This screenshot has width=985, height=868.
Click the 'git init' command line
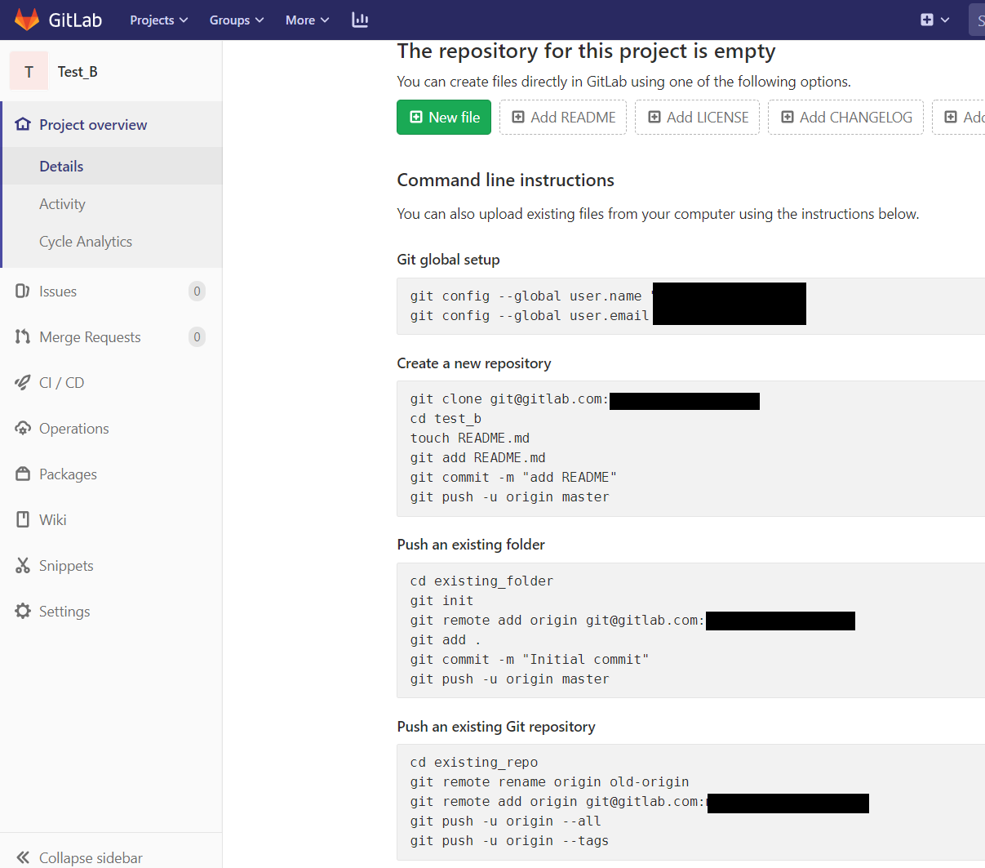pos(441,601)
